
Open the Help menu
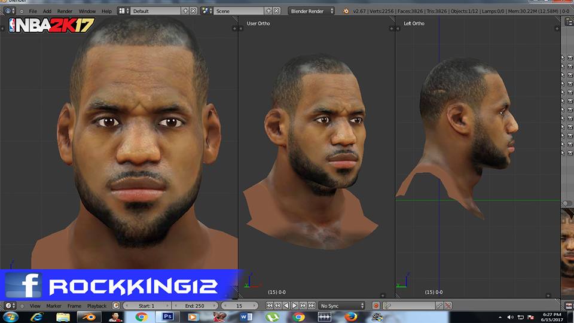[x=106, y=11]
